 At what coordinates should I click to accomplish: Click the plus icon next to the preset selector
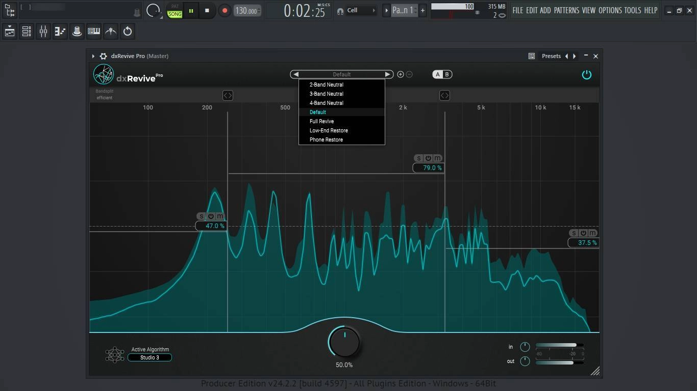coord(401,74)
